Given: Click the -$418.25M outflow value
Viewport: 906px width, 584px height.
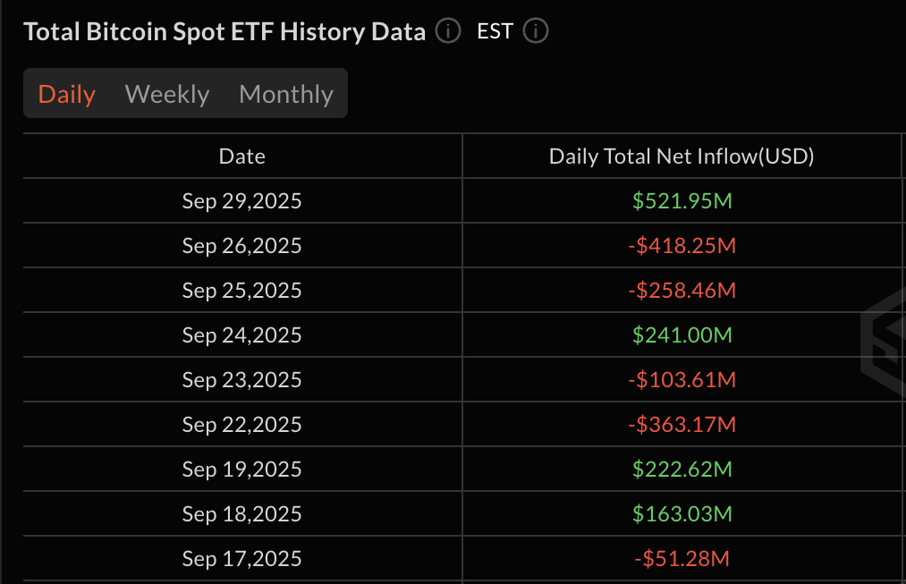Looking at the screenshot, I should point(682,245).
